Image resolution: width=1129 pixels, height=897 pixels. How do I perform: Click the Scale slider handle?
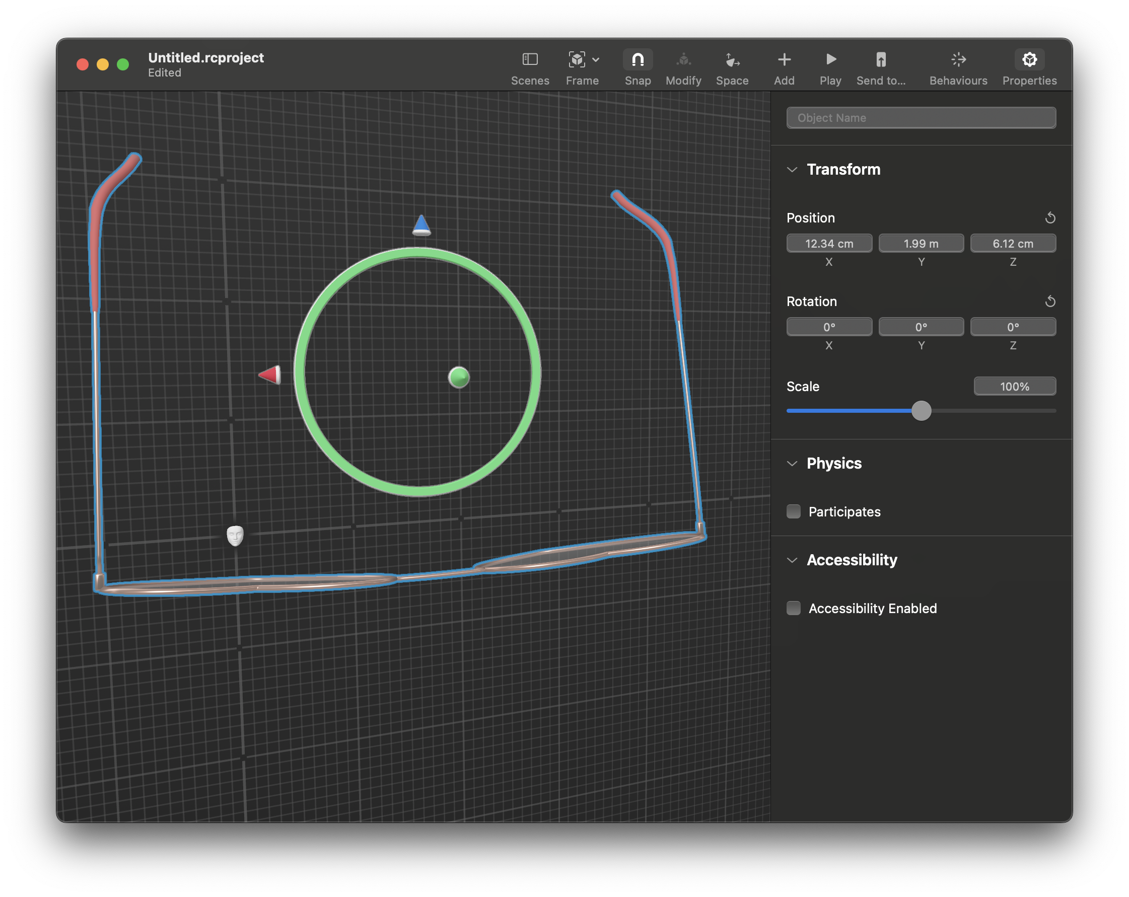click(921, 411)
